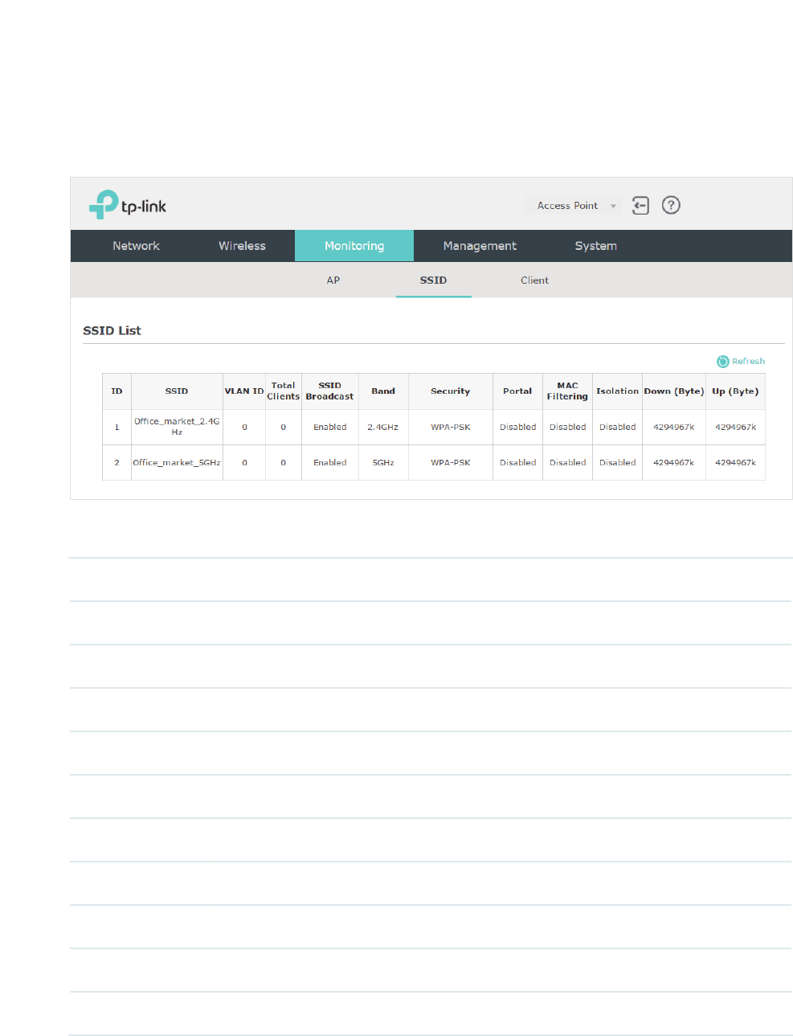793x1036 pixels.
Task: Click the Up (Byte) column header
Action: [x=735, y=391]
